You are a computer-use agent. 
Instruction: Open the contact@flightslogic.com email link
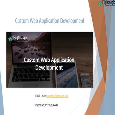point(57,96)
